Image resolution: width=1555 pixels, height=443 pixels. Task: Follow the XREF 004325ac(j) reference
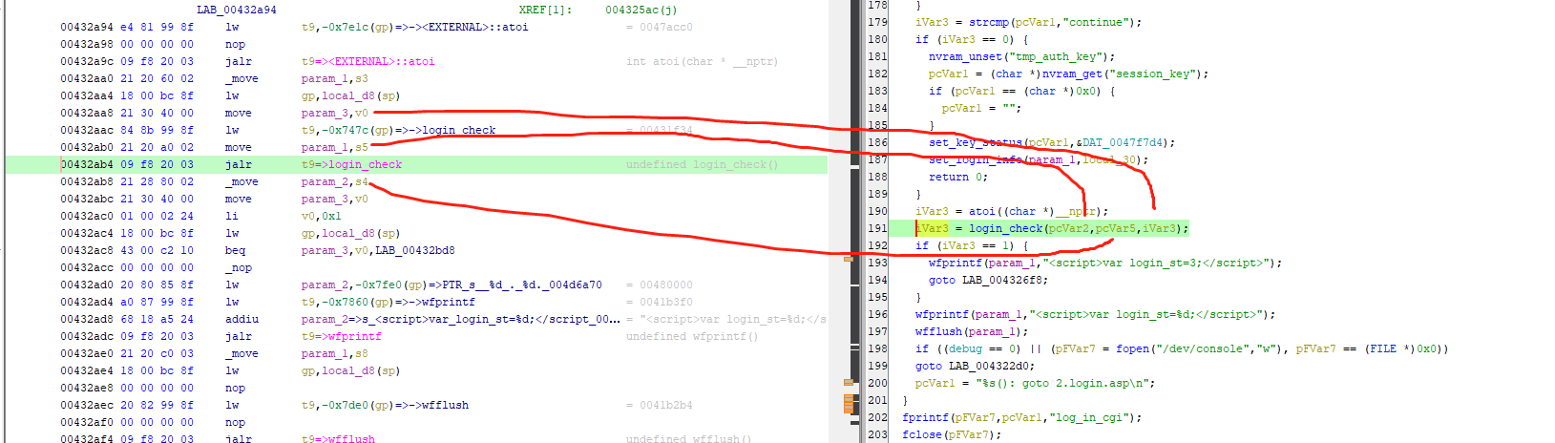pos(641,10)
